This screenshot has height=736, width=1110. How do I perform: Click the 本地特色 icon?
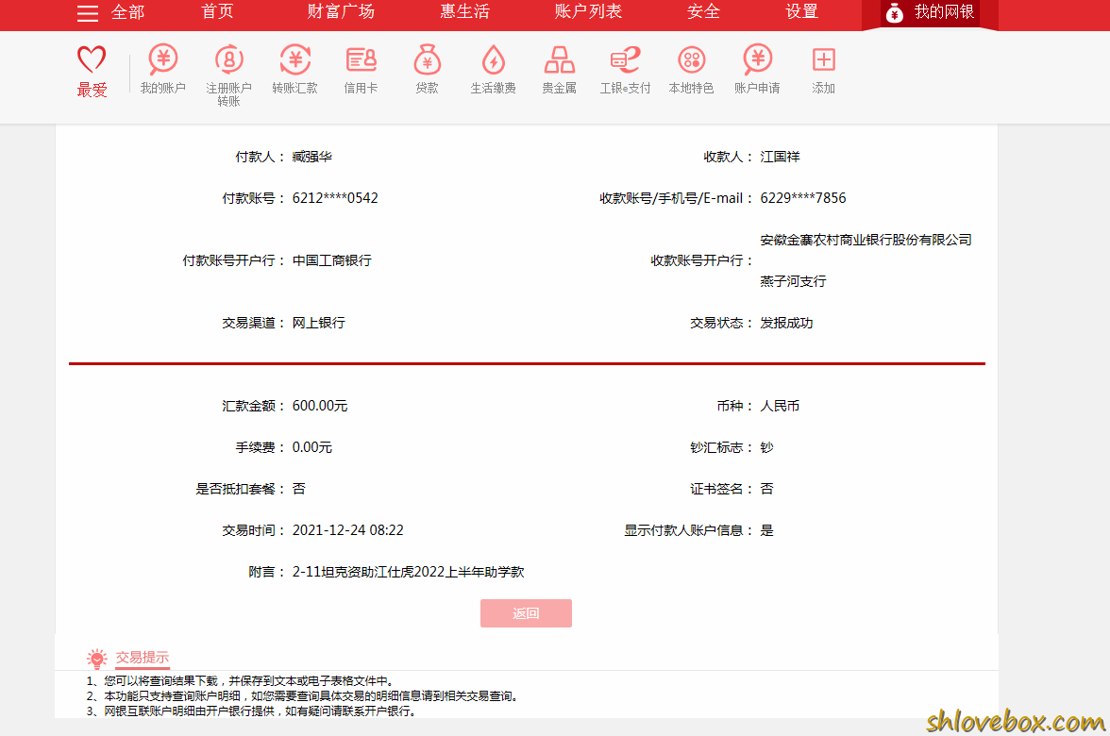pos(692,59)
